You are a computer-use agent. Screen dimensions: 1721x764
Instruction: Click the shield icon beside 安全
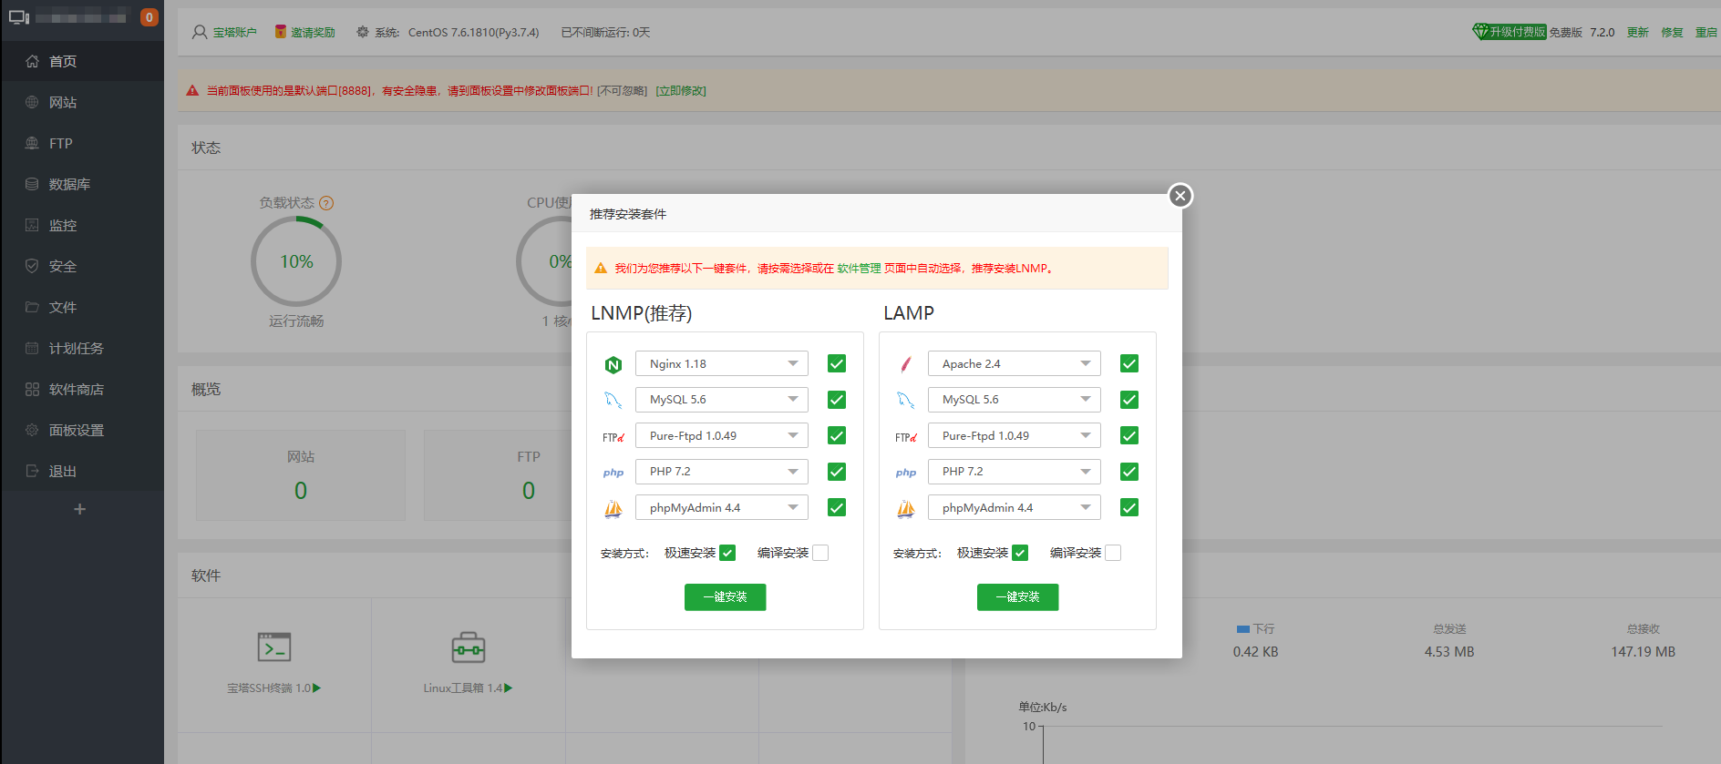[32, 266]
